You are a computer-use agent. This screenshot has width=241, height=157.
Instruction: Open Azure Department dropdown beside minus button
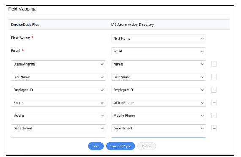coord(159,128)
